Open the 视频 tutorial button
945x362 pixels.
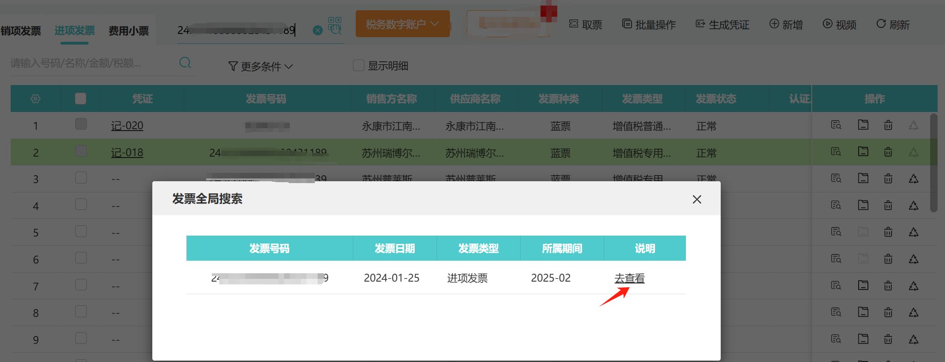(x=840, y=25)
